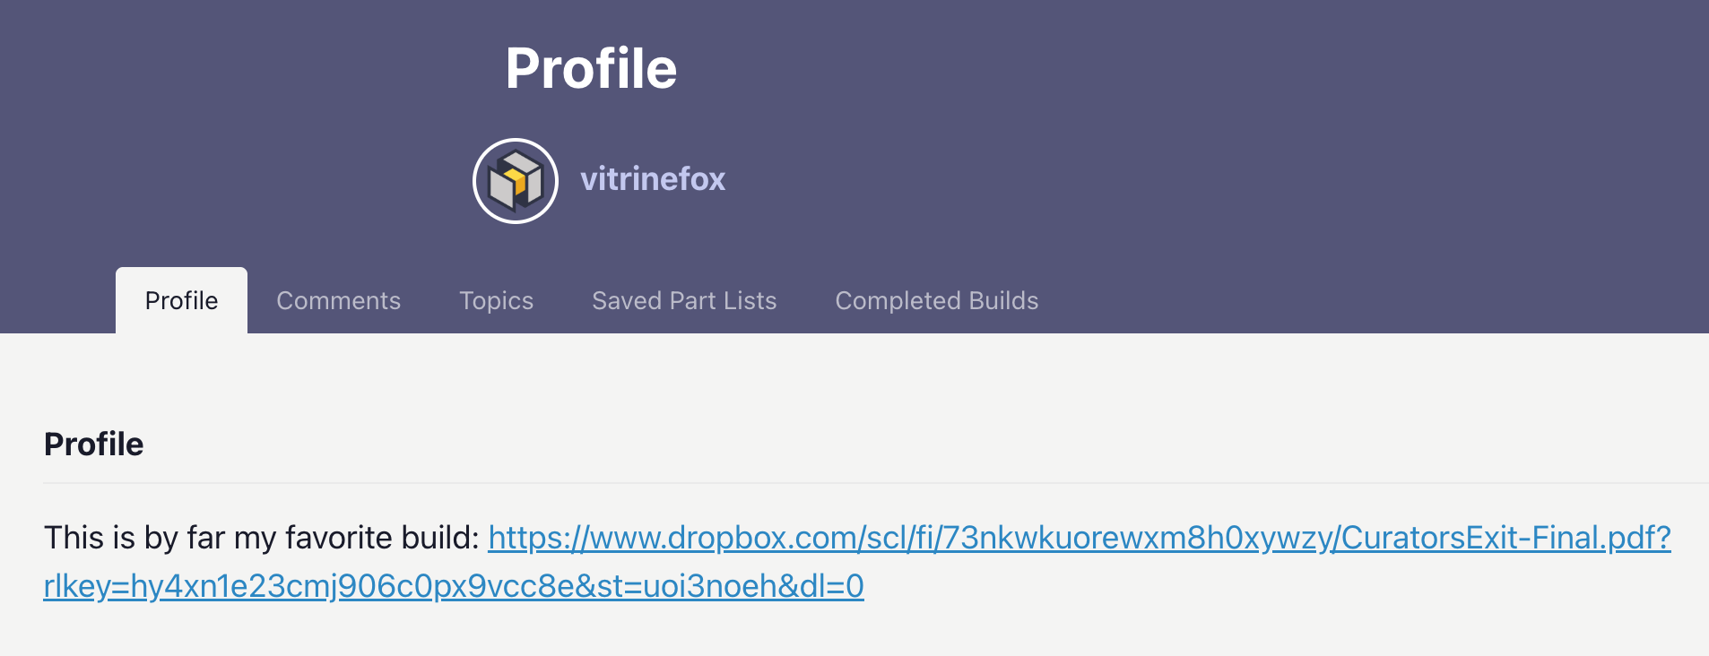The width and height of the screenshot is (1709, 656).
Task: Click the gray cube face in the logo
Action: tap(499, 185)
